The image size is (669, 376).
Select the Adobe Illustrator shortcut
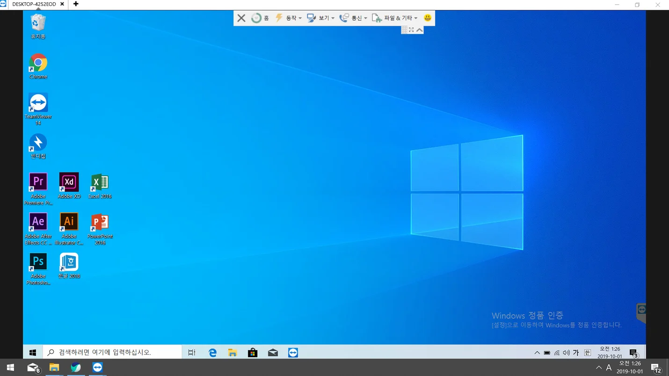click(69, 229)
